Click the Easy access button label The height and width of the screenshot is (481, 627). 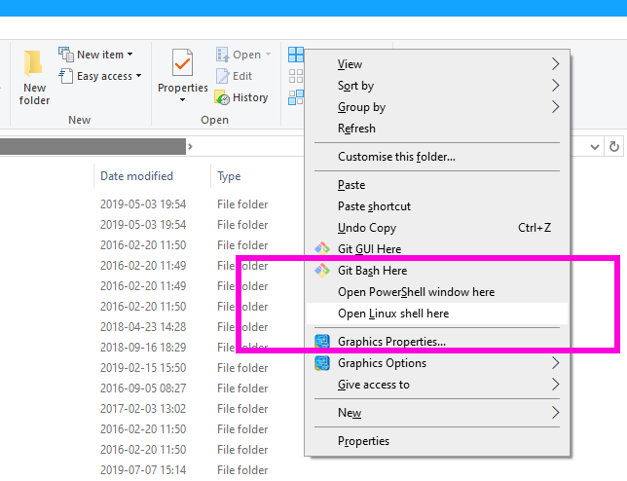click(x=104, y=76)
